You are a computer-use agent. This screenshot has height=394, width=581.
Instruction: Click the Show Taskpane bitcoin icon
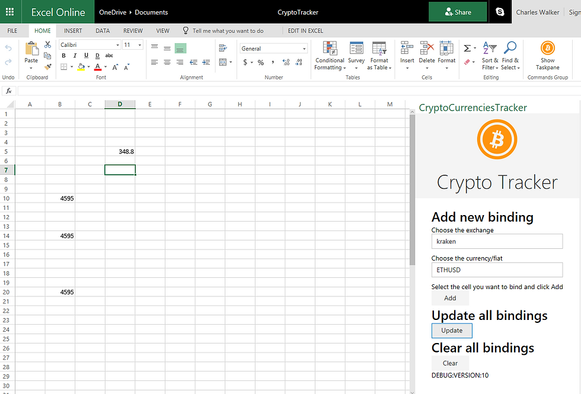click(548, 48)
